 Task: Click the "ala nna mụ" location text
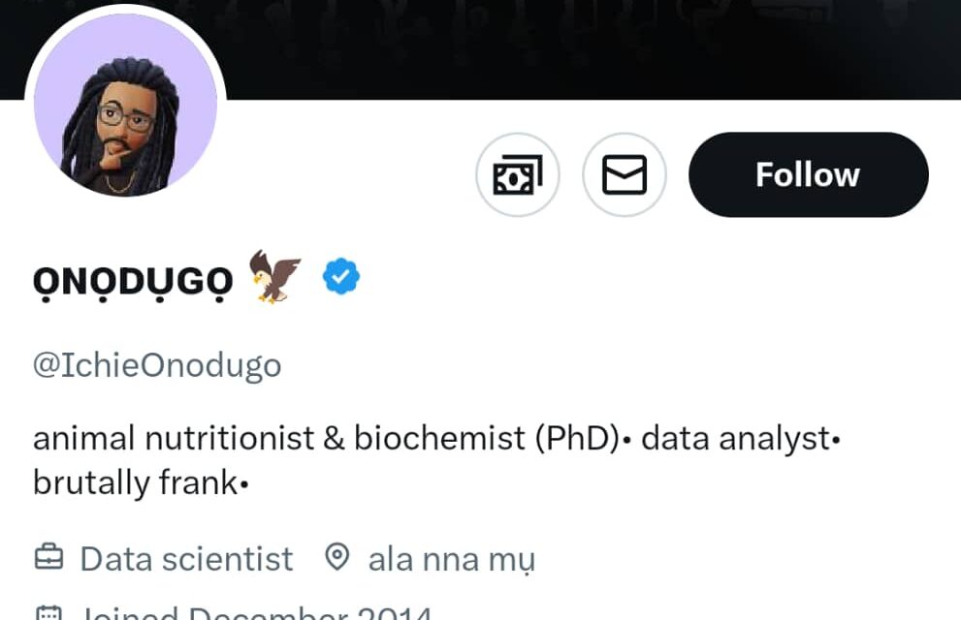(451, 559)
